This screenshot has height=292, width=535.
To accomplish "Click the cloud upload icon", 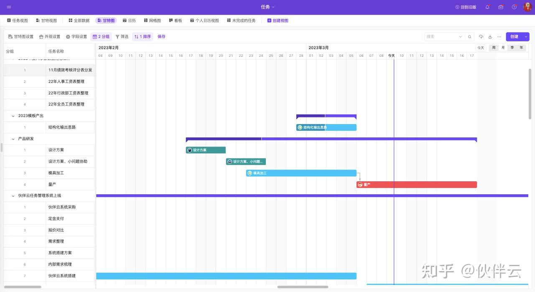I will coord(481,37).
